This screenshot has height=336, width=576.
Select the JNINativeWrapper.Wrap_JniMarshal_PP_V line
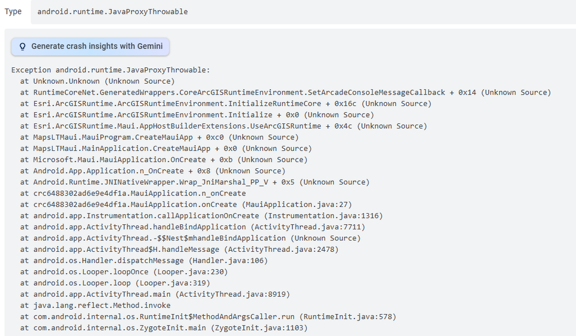pyautogui.click(x=195, y=182)
